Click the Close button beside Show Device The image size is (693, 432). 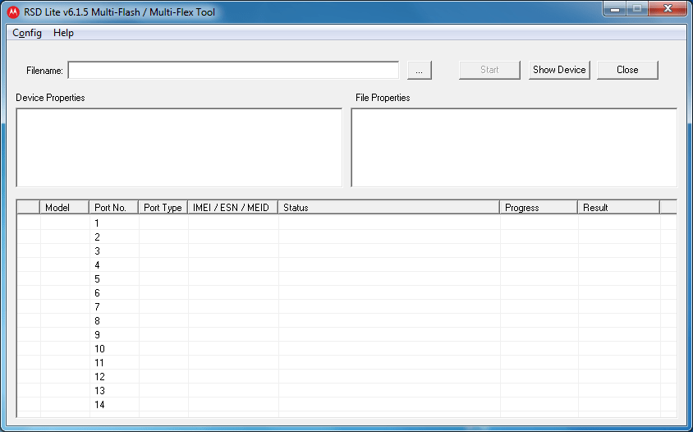(627, 70)
